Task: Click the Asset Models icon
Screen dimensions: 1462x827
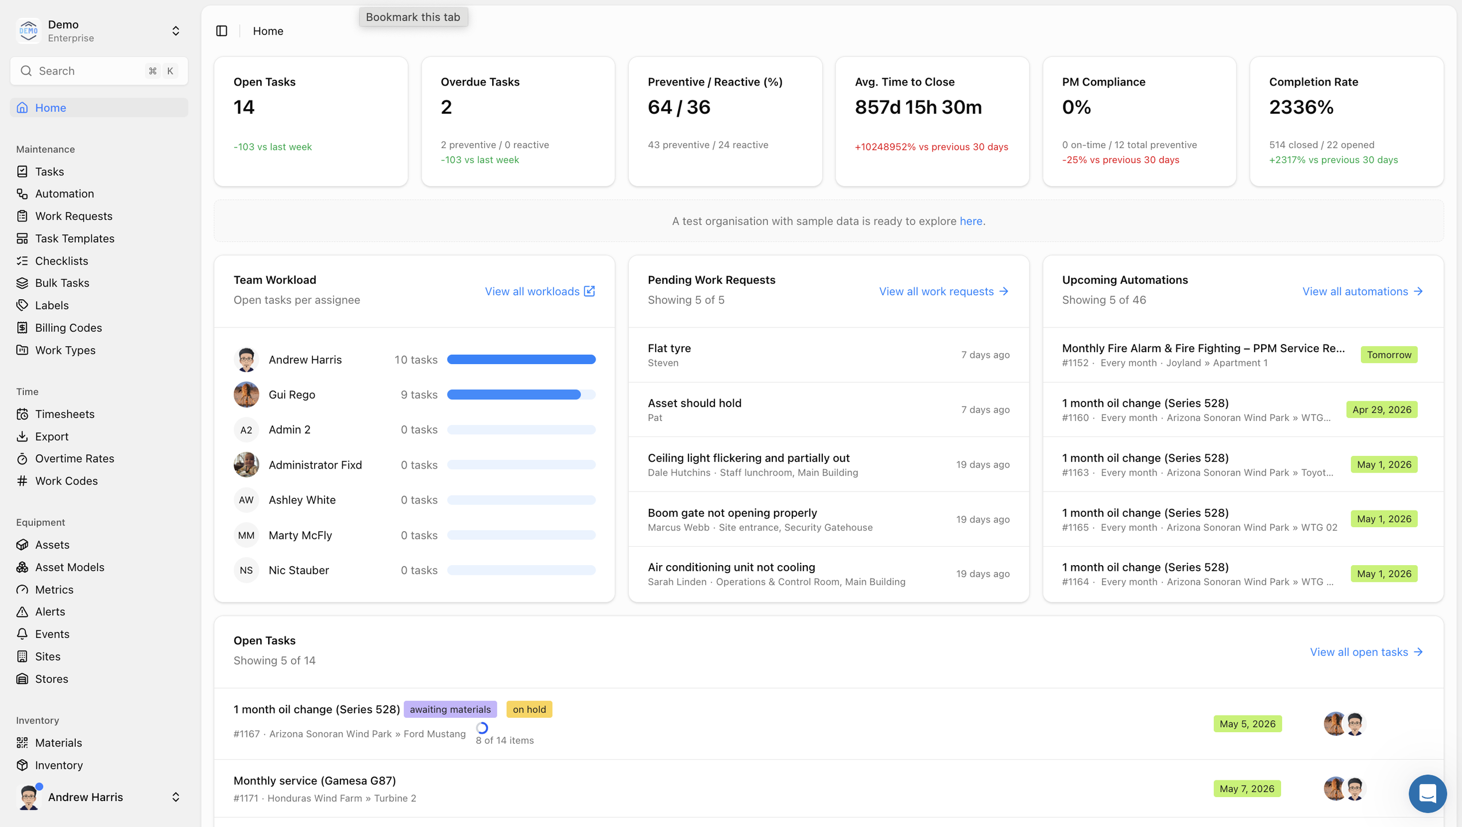Action: (22, 567)
